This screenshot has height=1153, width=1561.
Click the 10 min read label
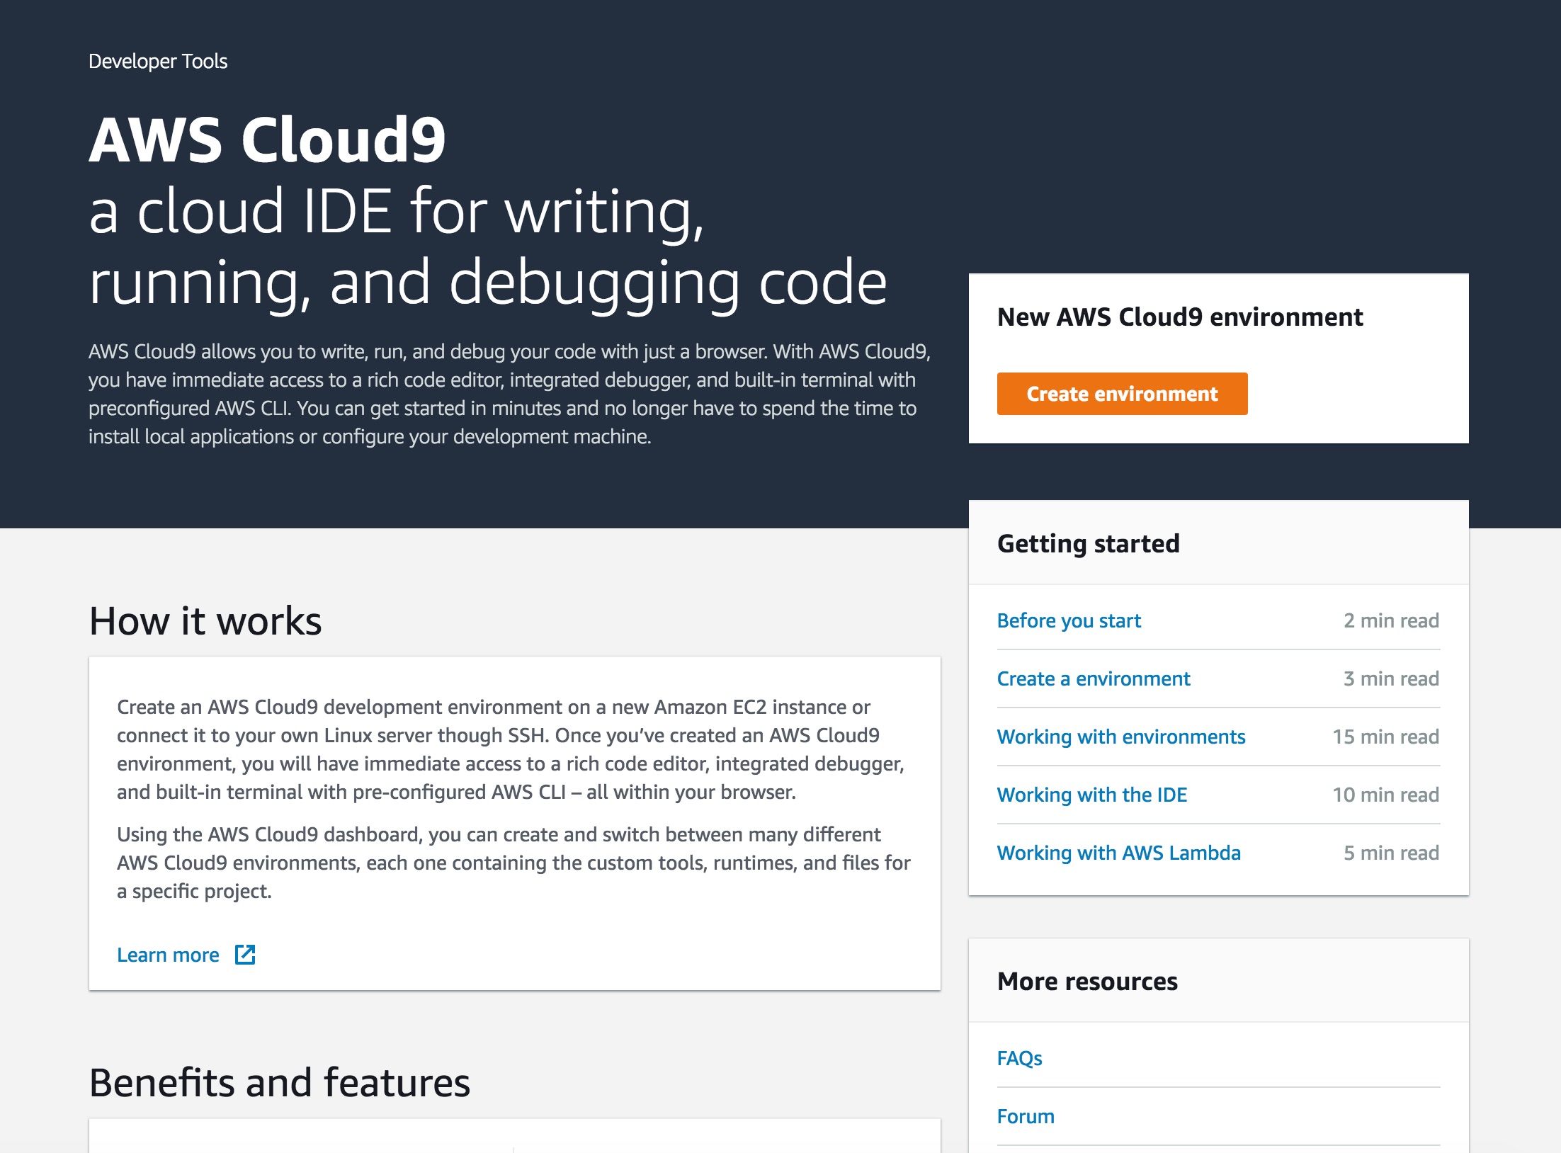[1386, 795]
